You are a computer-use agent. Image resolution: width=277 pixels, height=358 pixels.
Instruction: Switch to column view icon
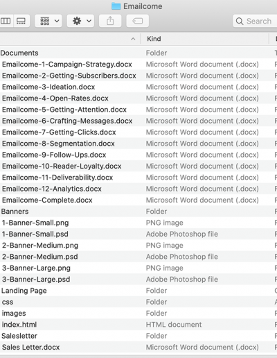tap(6, 21)
